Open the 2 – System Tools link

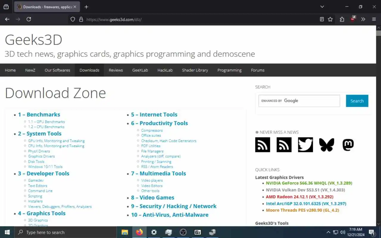40,134
